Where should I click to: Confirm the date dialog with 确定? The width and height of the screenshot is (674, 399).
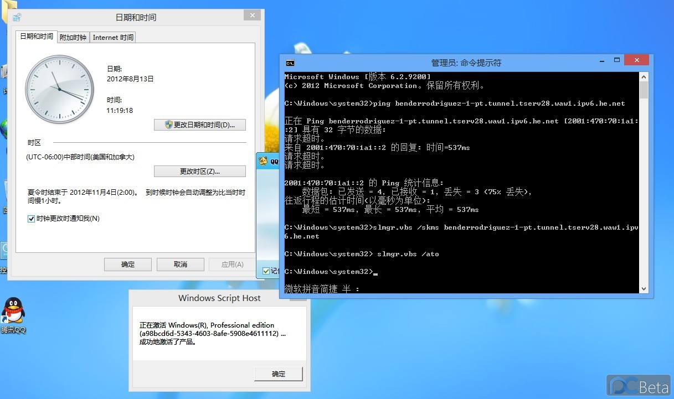(128, 264)
